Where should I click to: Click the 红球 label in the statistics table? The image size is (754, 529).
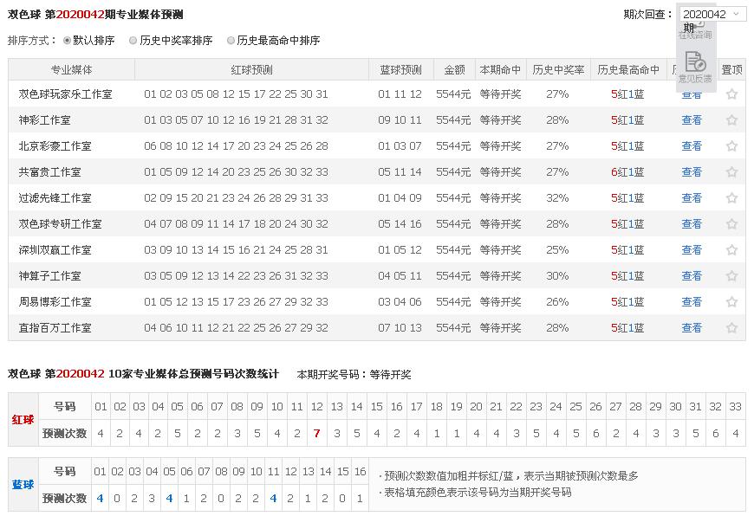coord(23,420)
